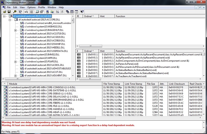Restore the inner [acad] child window
The width and height of the screenshot is (207, 134).
click(200, 8)
